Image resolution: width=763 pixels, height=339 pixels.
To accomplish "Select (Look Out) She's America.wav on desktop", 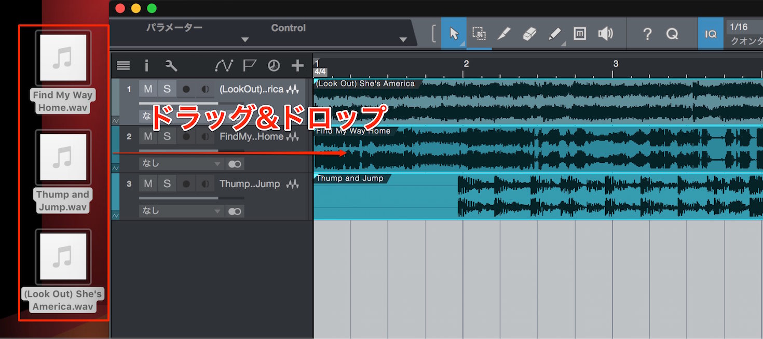I will [63, 271].
